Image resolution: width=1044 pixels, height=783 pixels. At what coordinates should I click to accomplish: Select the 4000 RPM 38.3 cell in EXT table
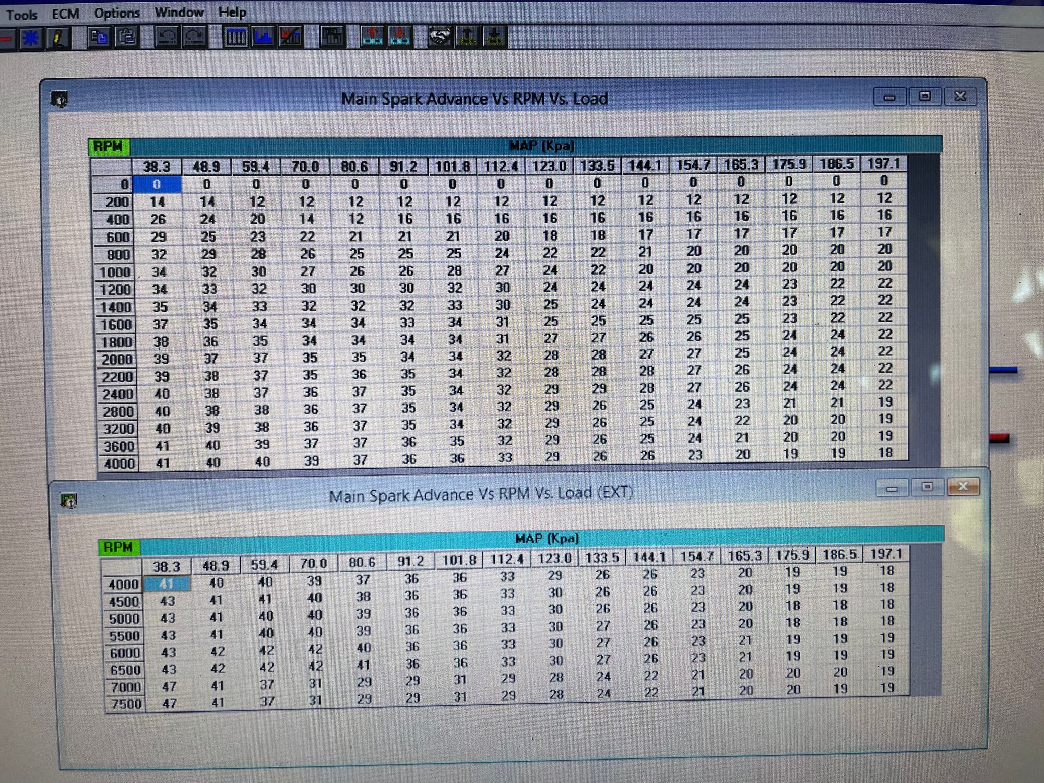167,584
